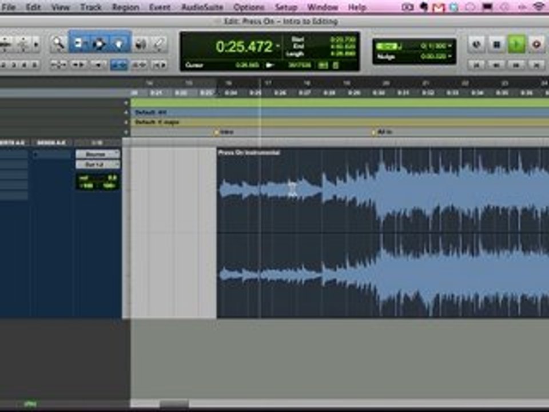Open the Options menu
The height and width of the screenshot is (412, 549).
[x=249, y=7]
